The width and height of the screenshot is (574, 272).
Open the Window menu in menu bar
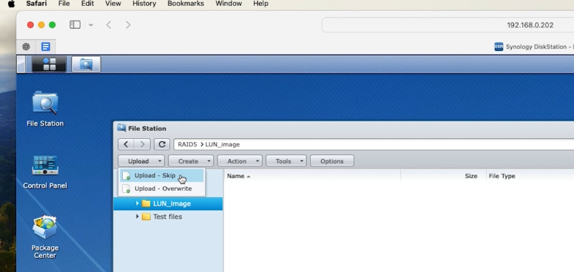(x=229, y=4)
